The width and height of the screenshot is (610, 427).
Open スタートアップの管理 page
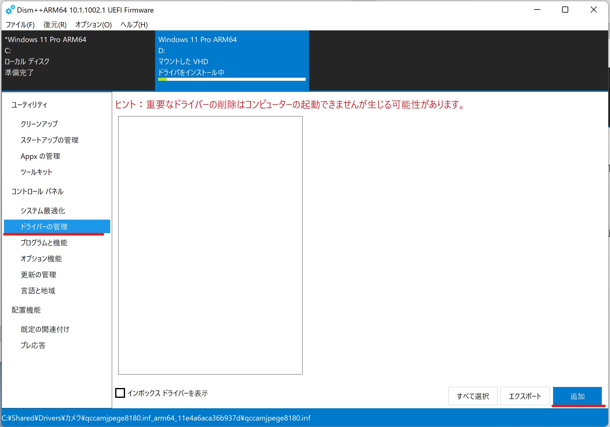tap(49, 140)
